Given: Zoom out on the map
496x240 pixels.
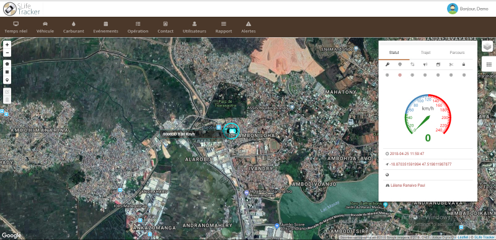Looking at the screenshot, I should [7, 53].
